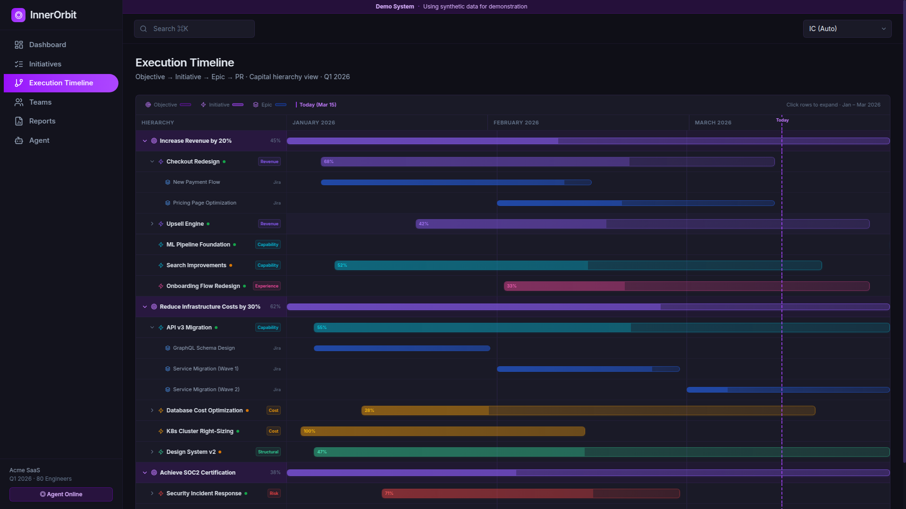The width and height of the screenshot is (906, 509).
Task: Click the Teams people icon
Action: (19, 102)
